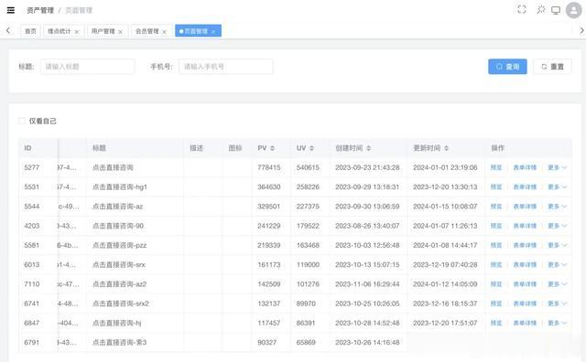This screenshot has height=362, width=586.
Task: Sort by 创建时间 column arrows
Action: pyautogui.click(x=368, y=148)
